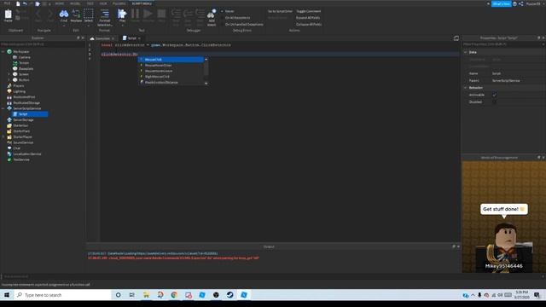Open the FILE menu
The height and width of the screenshot is (307, 546).
click(7, 3)
